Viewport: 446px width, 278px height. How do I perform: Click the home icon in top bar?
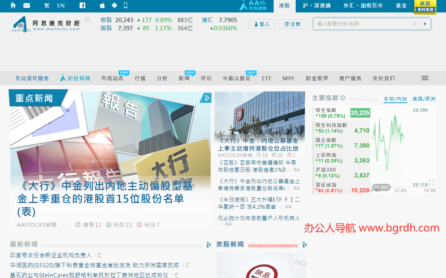tap(13, 5)
